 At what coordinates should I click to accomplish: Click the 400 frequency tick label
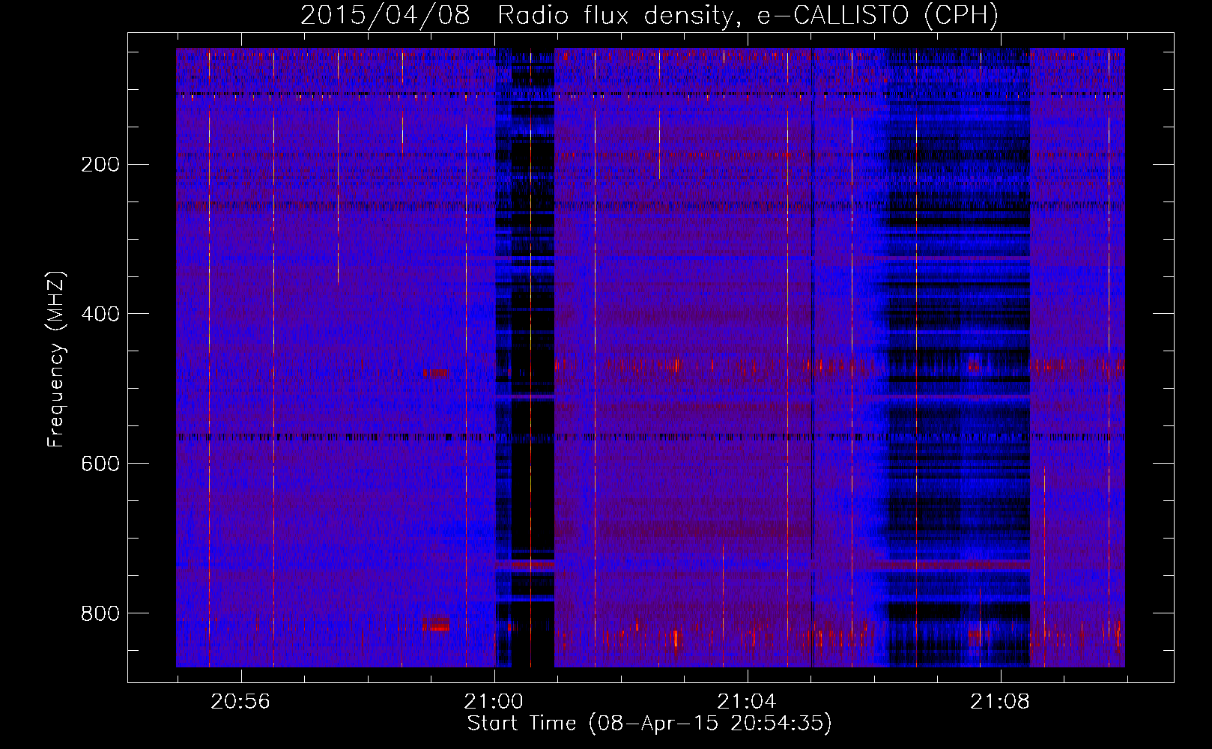coord(100,314)
